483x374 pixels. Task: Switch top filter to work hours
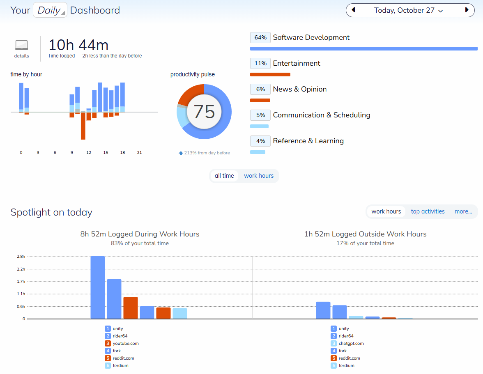coord(259,176)
